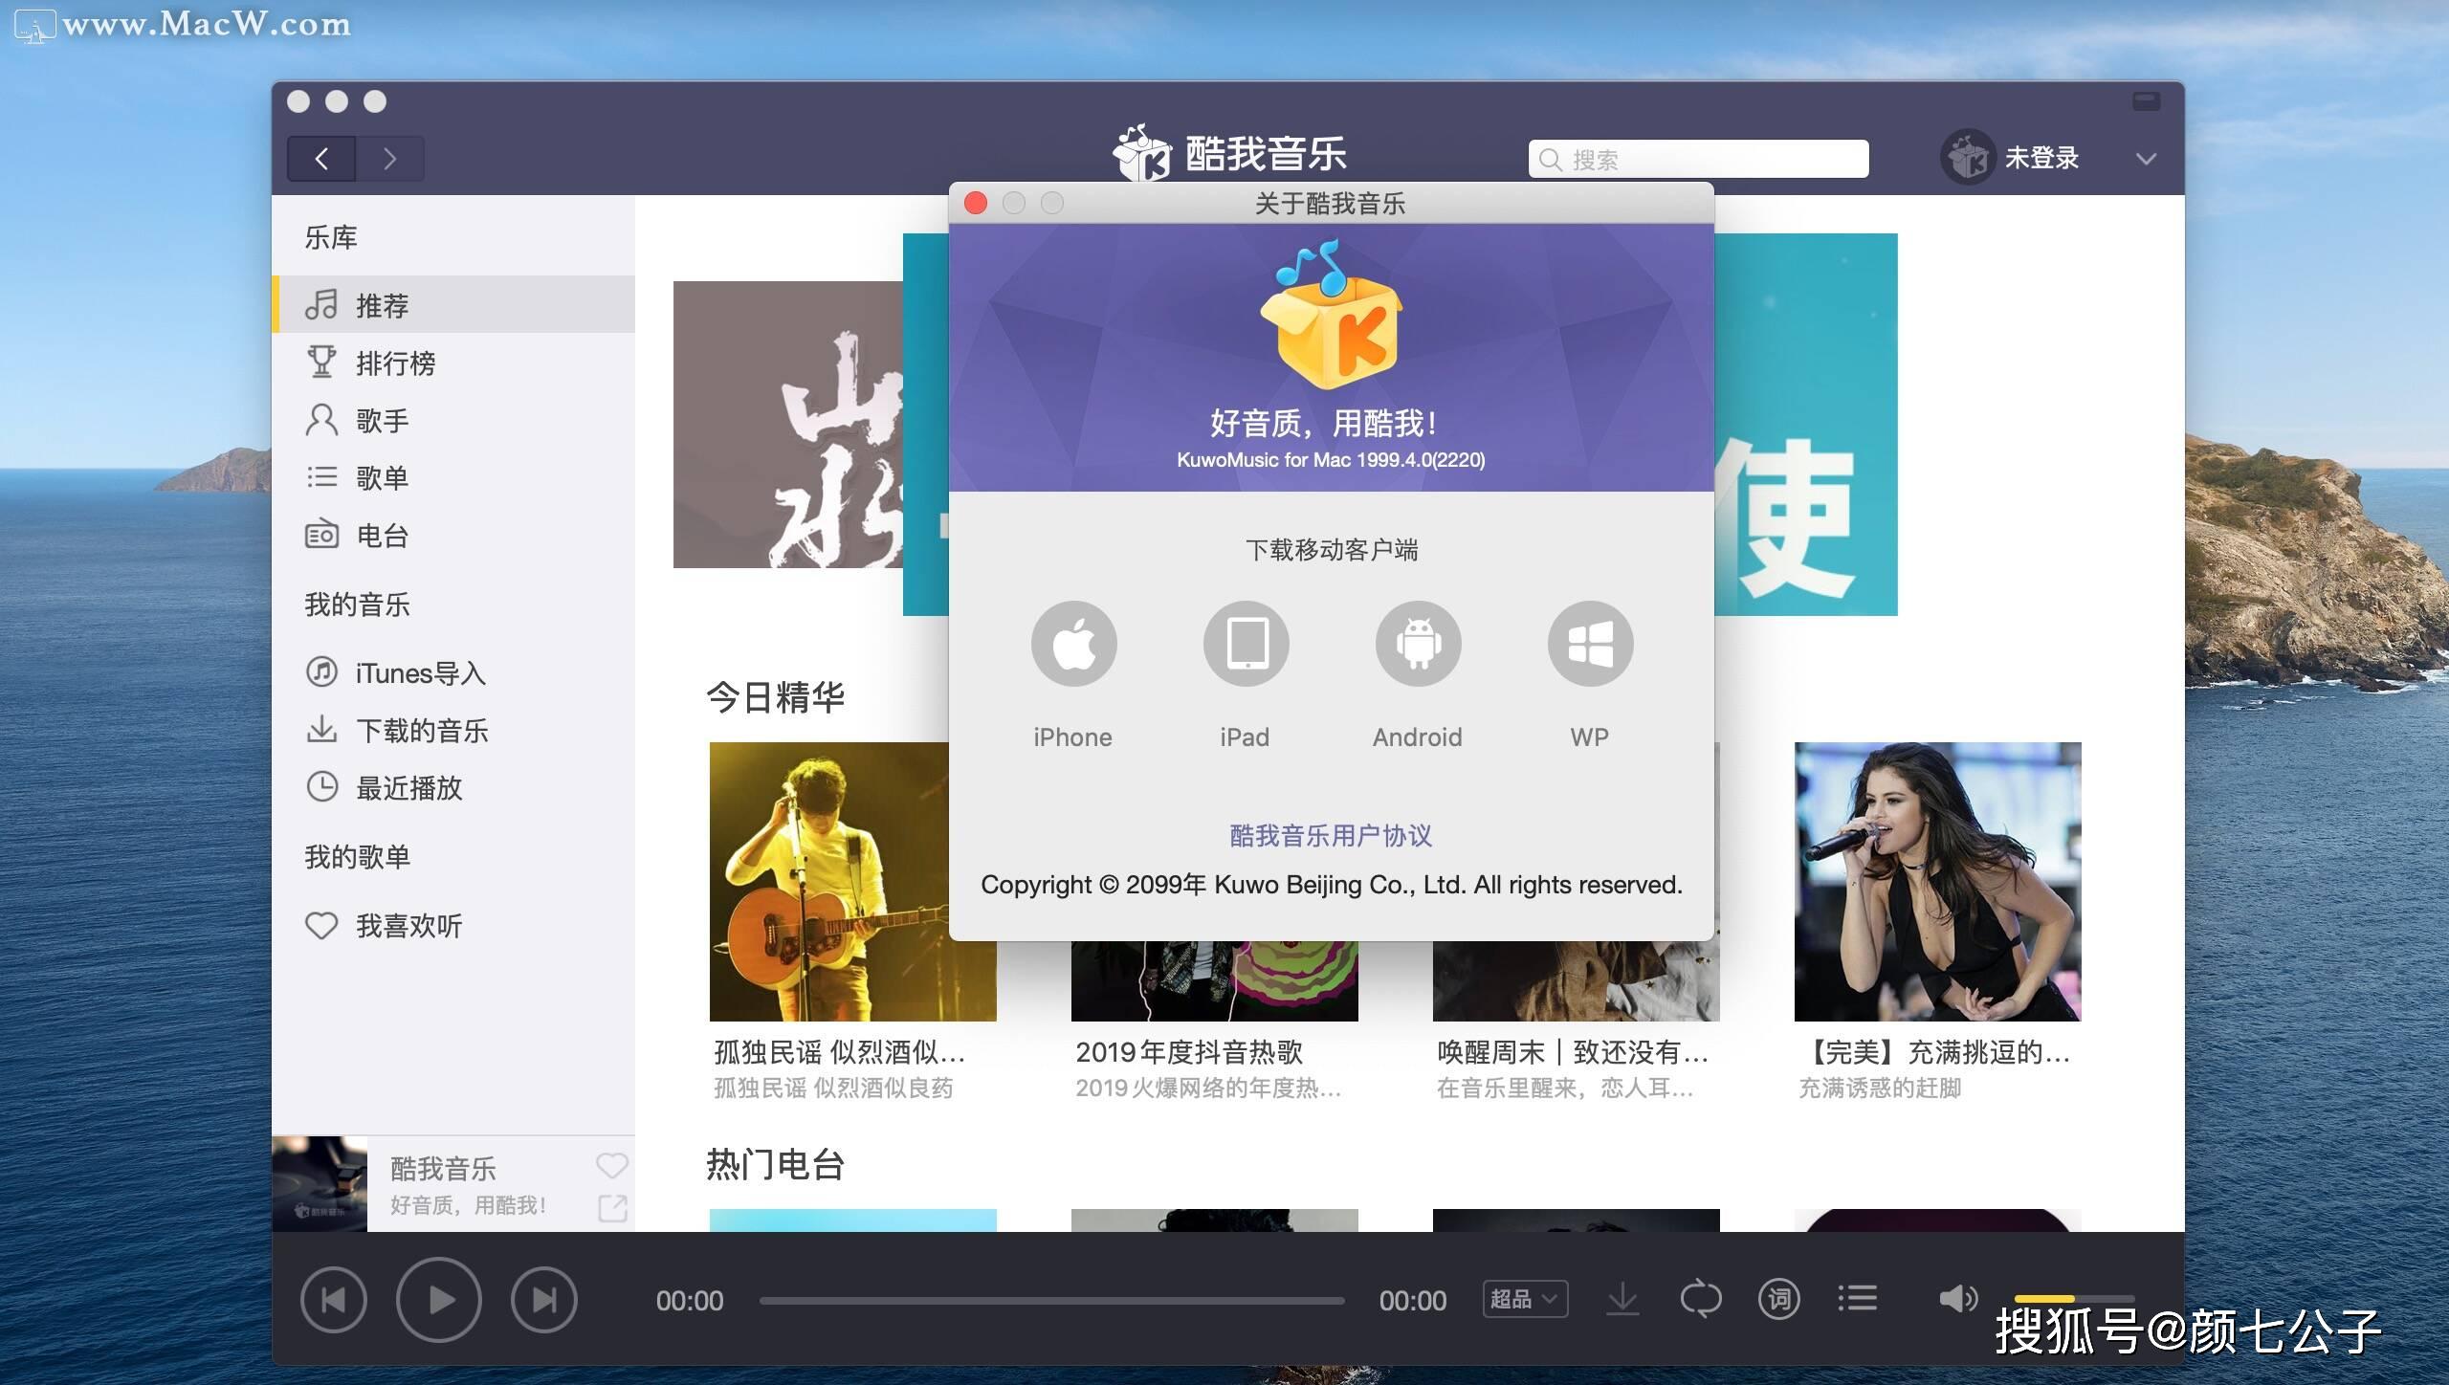Toggle the loop playback mode icon
This screenshot has height=1385, width=2449.
tap(1701, 1299)
